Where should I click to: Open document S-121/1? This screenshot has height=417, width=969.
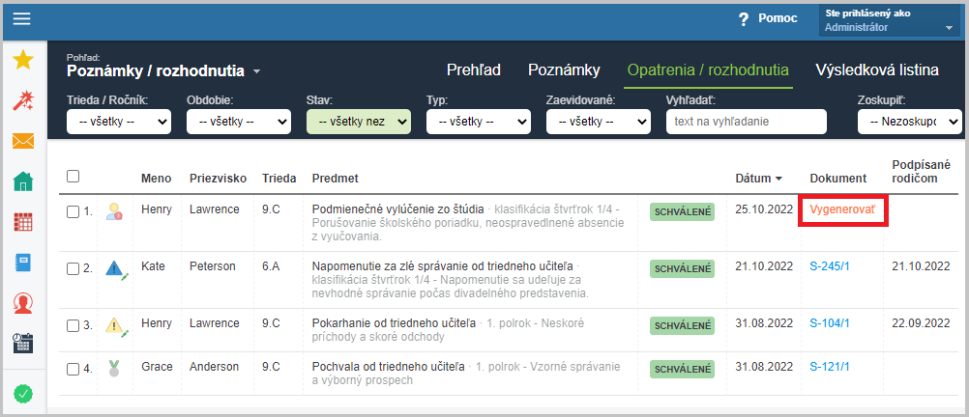[830, 367]
